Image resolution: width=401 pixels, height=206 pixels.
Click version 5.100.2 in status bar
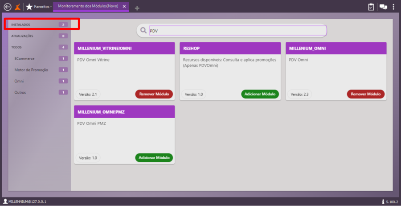(392, 202)
